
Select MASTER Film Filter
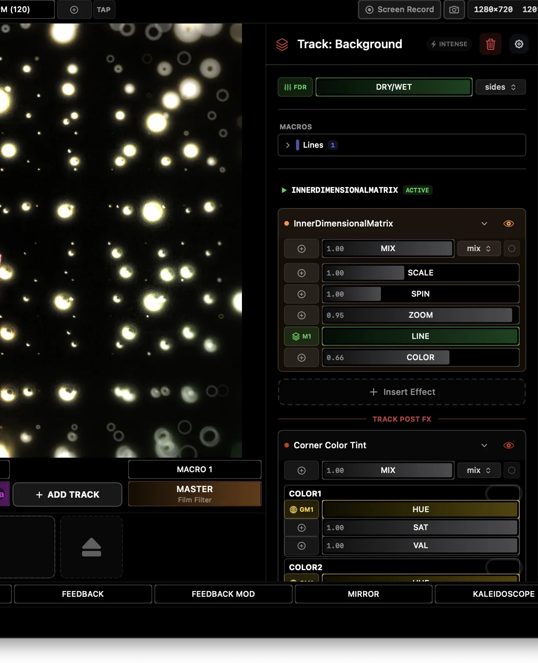click(195, 494)
